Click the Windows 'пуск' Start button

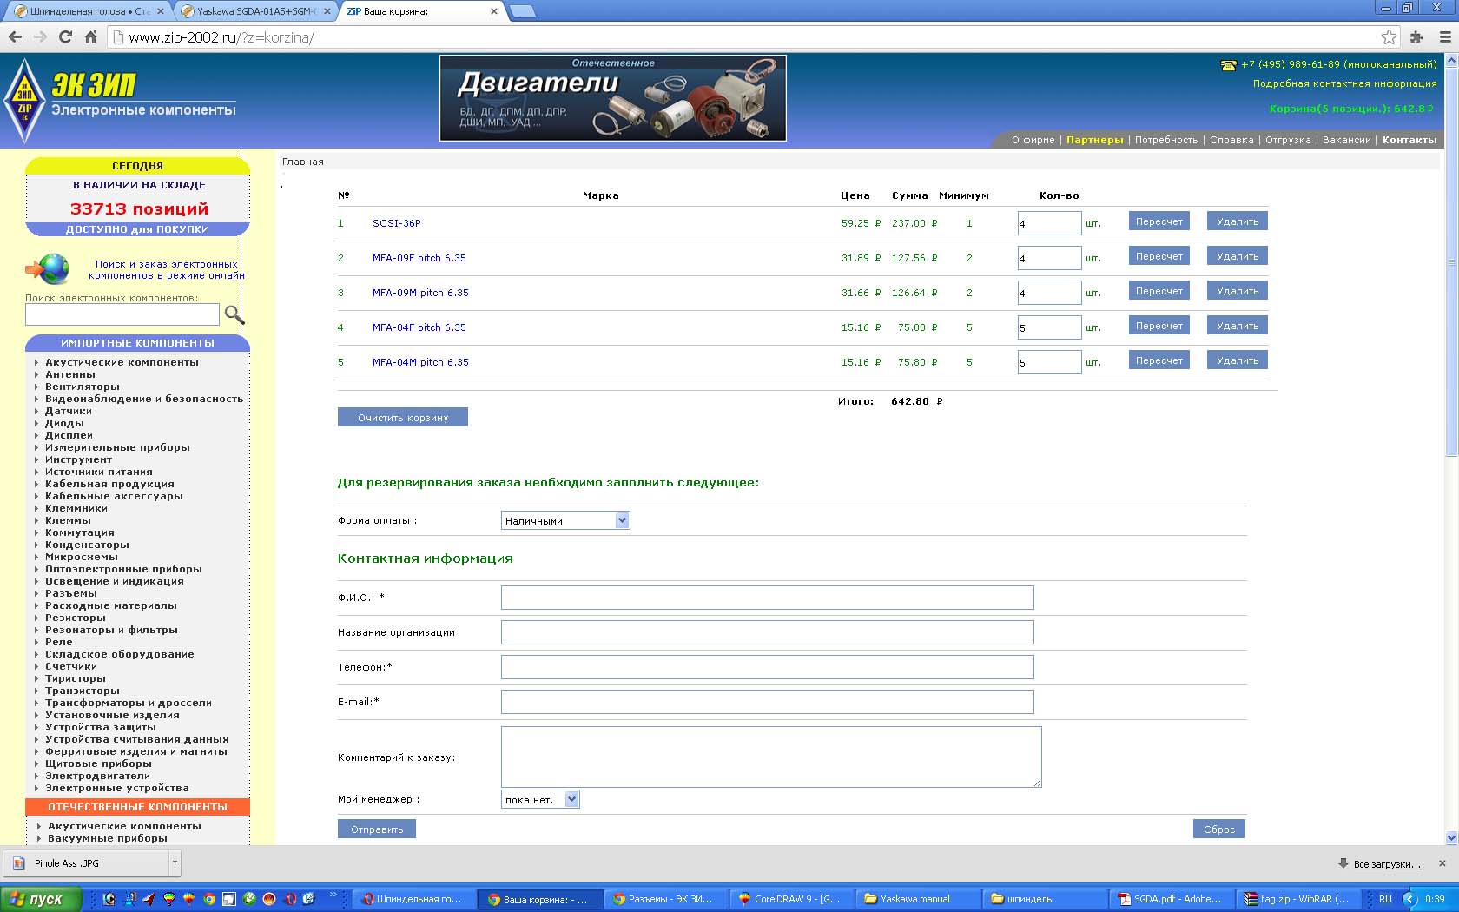41,899
